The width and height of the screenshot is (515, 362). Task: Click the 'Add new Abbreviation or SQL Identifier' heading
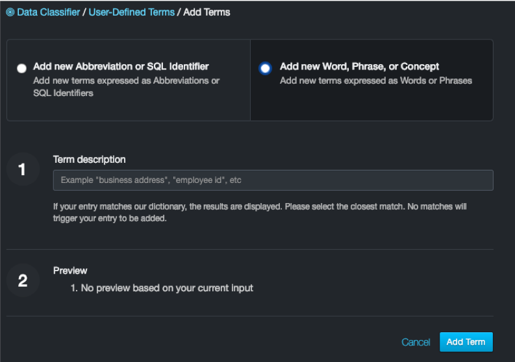point(121,66)
